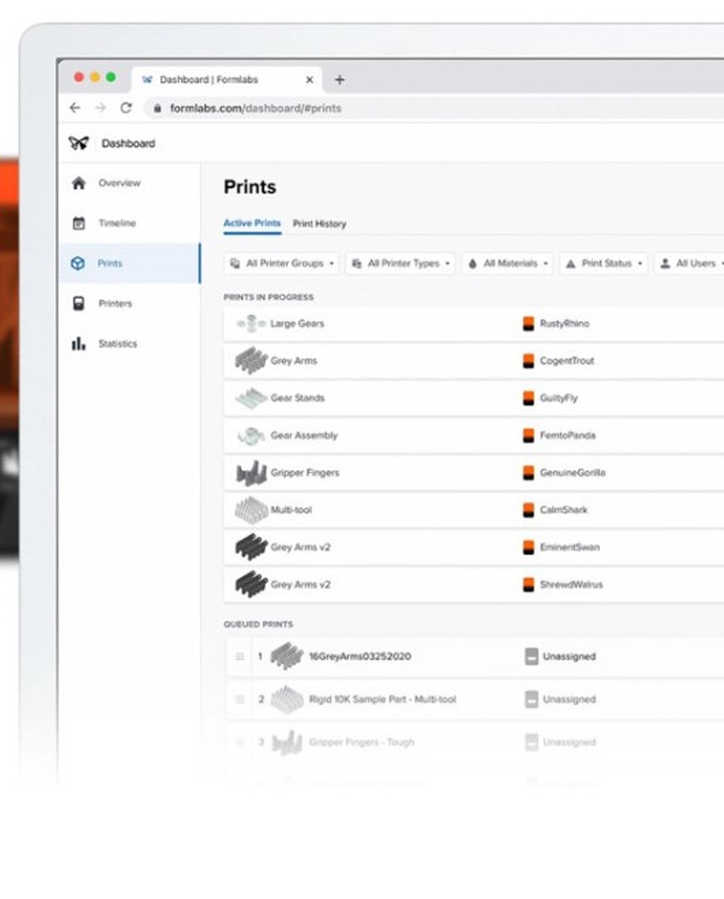Grab the reorder handle for 16GreyArms03252020
Viewport: 724px width, 899px height.
tap(240, 656)
